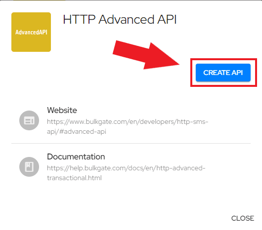Select the Website heading
Image resolution: width=262 pixels, height=230 pixels.
point(62,110)
